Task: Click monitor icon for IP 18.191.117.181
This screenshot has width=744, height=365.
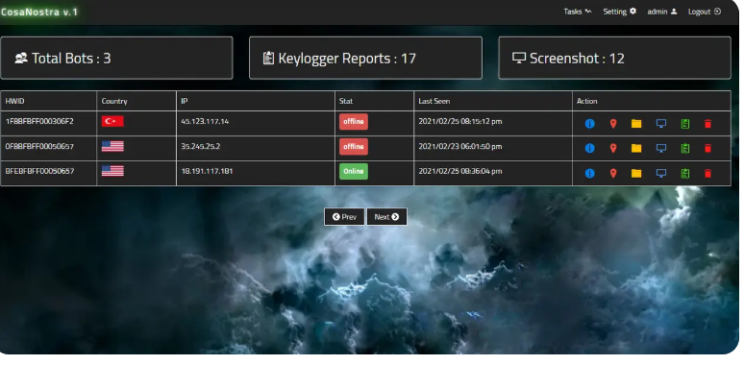Action: pyautogui.click(x=661, y=174)
